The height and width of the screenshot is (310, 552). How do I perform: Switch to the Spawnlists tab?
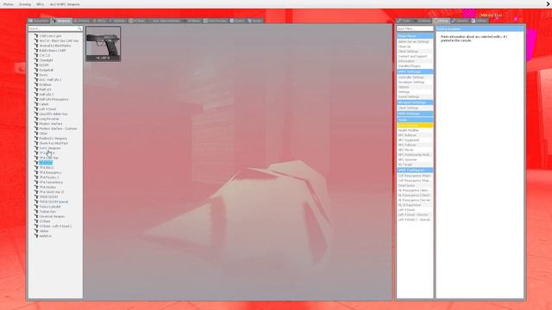(x=39, y=21)
